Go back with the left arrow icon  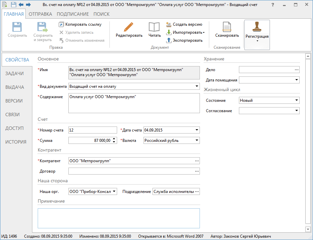pyautogui.click(x=21, y=5)
